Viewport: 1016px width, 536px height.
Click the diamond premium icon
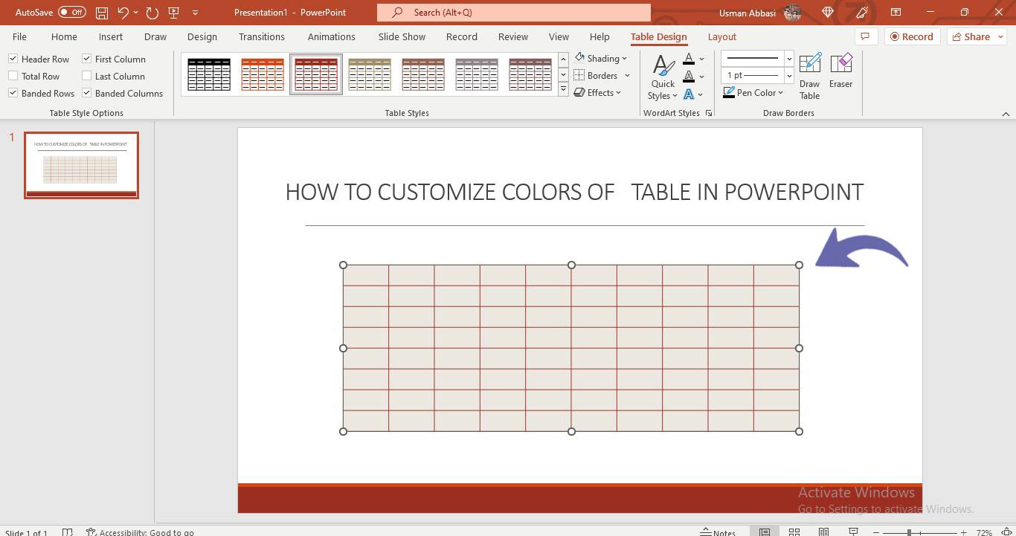(x=828, y=13)
